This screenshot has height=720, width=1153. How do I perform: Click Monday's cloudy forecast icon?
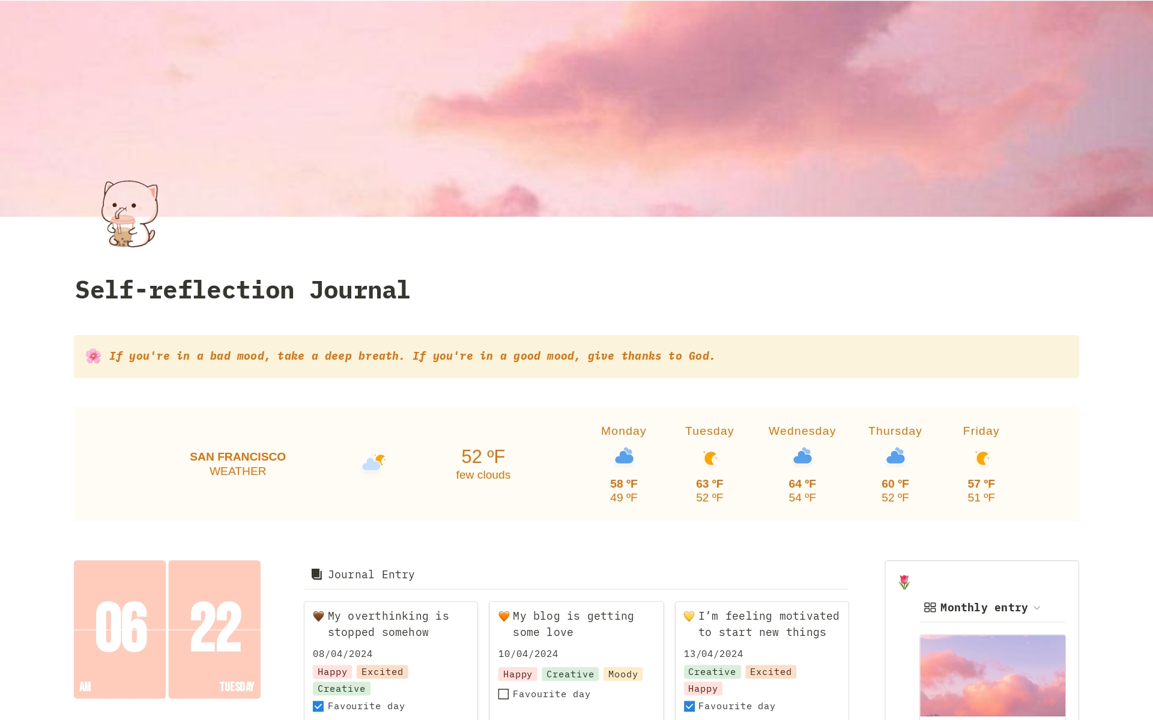point(624,456)
